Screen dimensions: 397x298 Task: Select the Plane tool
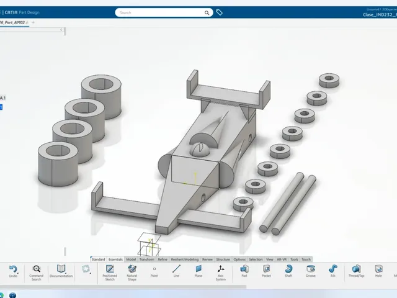[198, 271]
